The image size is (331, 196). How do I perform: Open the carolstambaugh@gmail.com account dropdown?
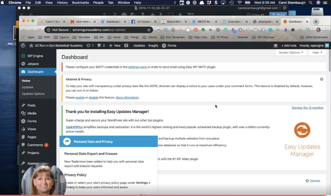pos(259,8)
